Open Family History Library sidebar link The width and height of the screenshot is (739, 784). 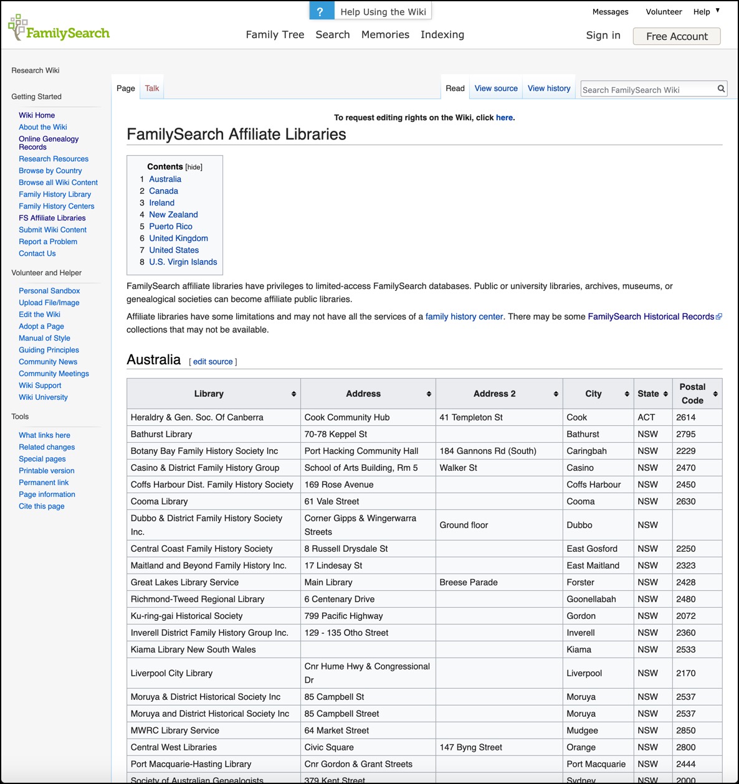[x=55, y=194]
